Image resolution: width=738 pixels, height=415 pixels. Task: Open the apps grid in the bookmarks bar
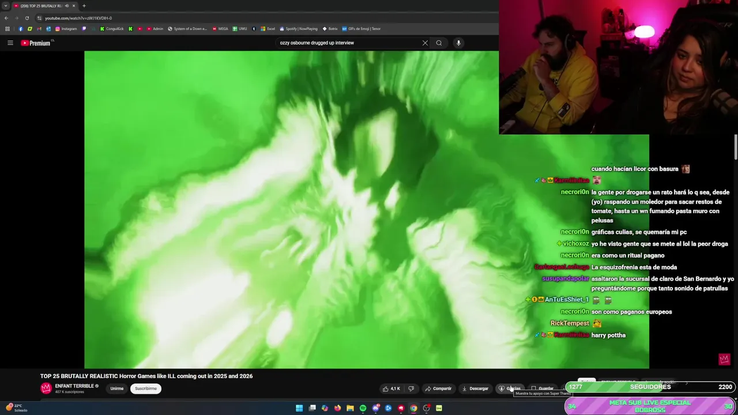tap(7, 28)
